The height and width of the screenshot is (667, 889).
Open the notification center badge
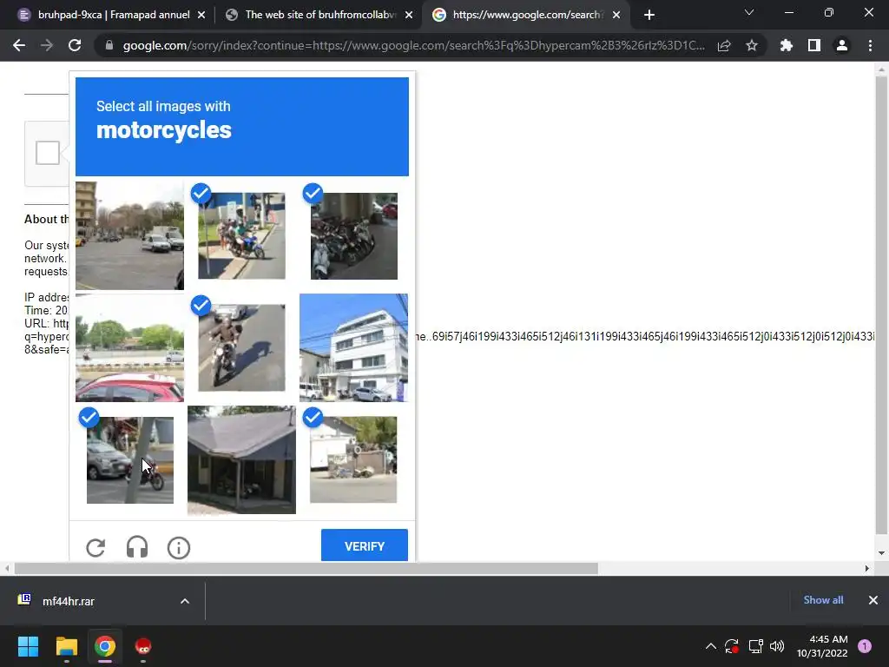coord(865,646)
